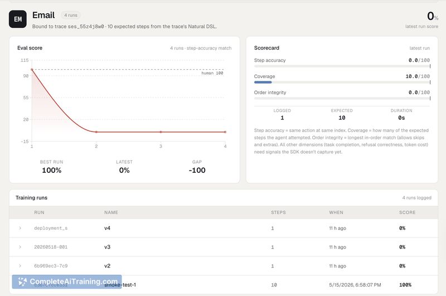Select run 4 data point on chart
The width and height of the screenshot is (446, 296).
click(x=225, y=132)
